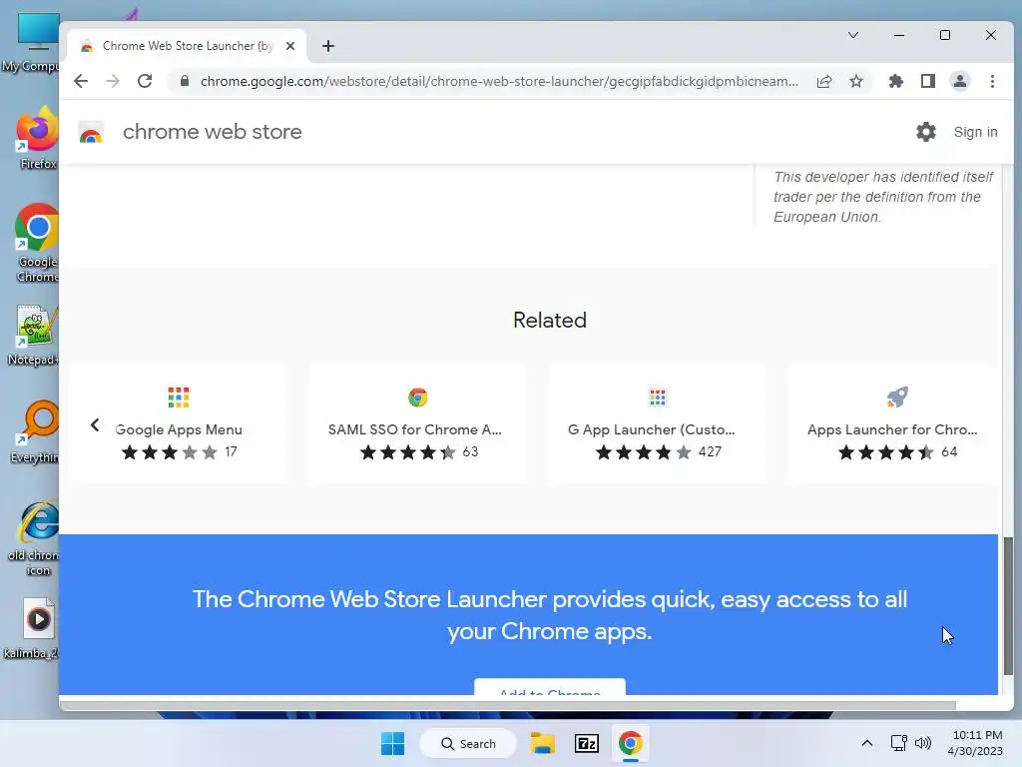
Task: Open Chrome Web Store settings gear
Action: (926, 132)
